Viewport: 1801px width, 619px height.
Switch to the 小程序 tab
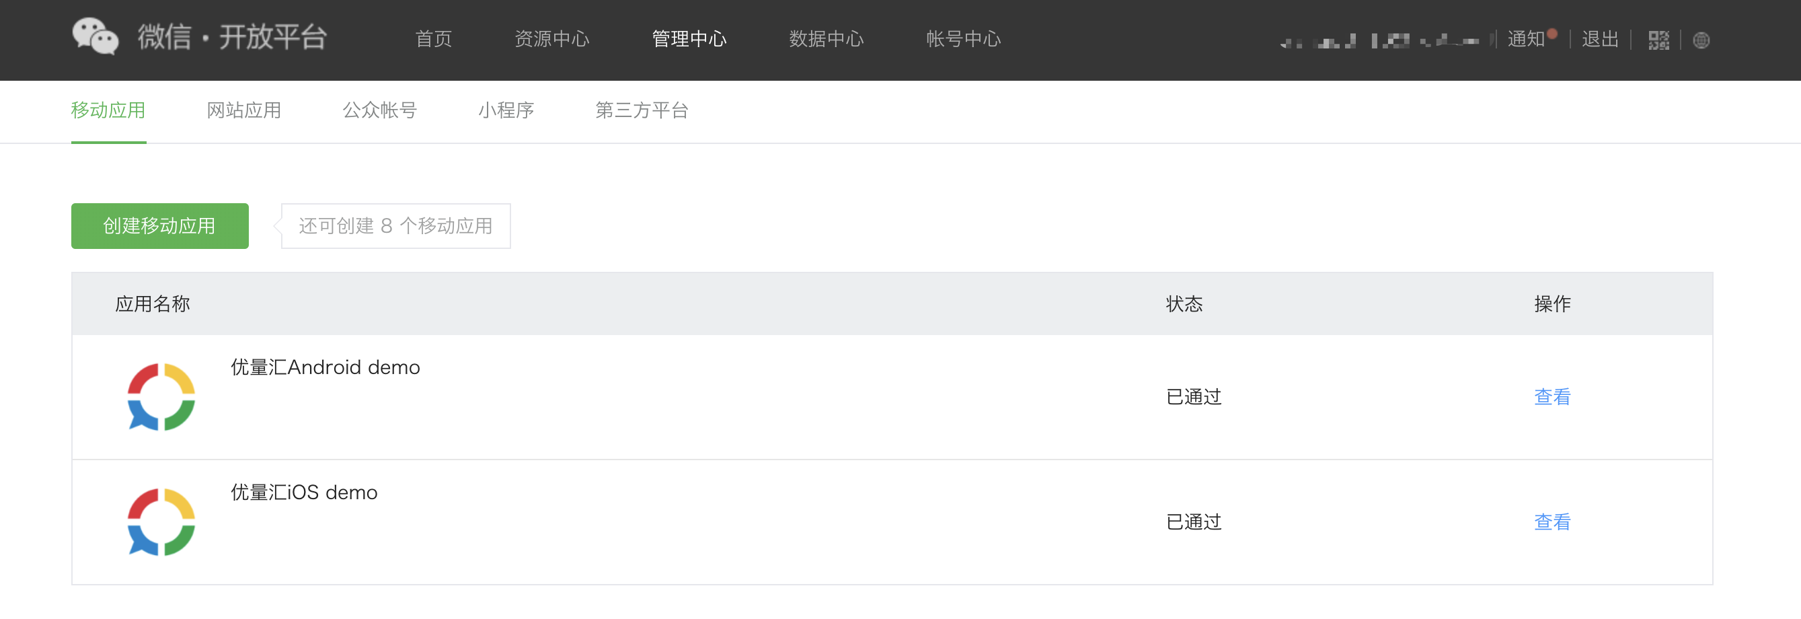click(x=506, y=110)
